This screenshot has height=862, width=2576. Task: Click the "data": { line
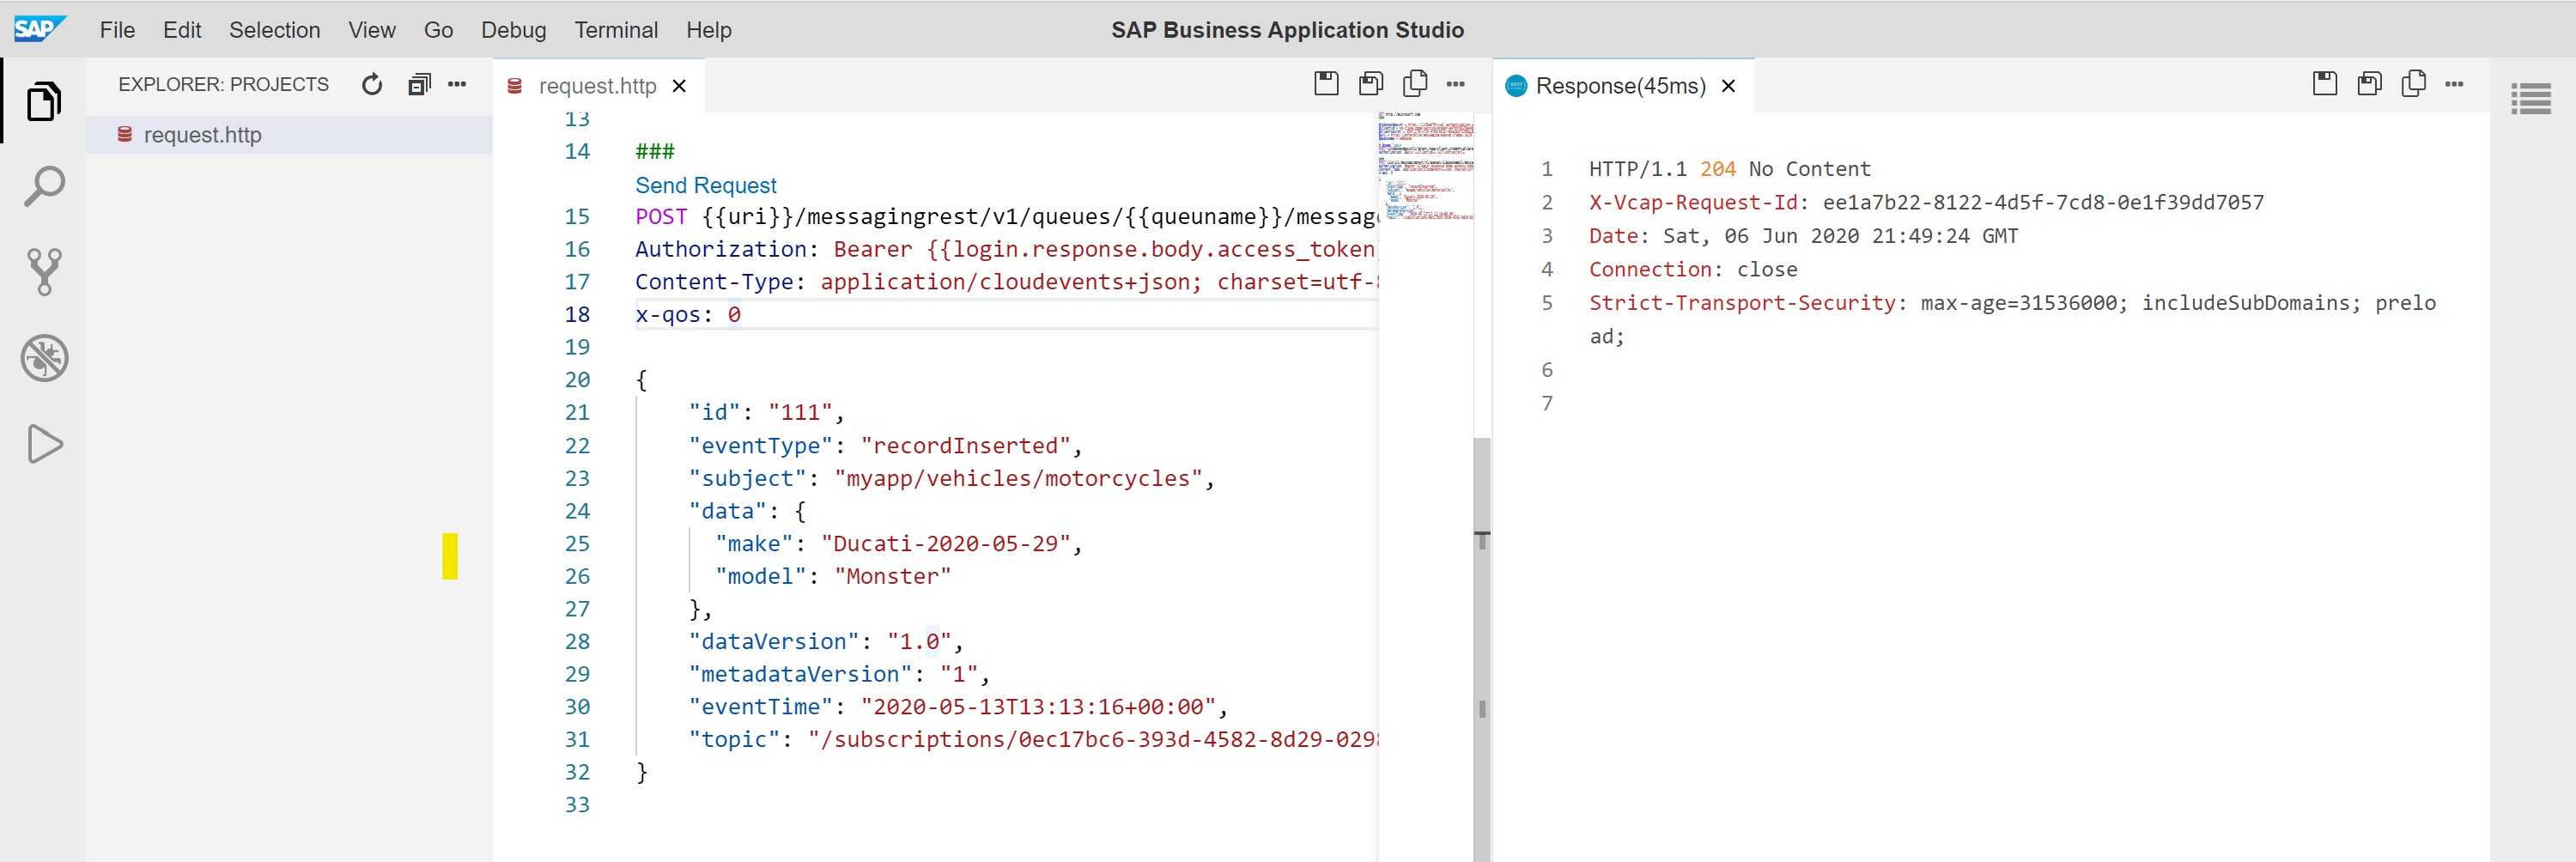(747, 510)
